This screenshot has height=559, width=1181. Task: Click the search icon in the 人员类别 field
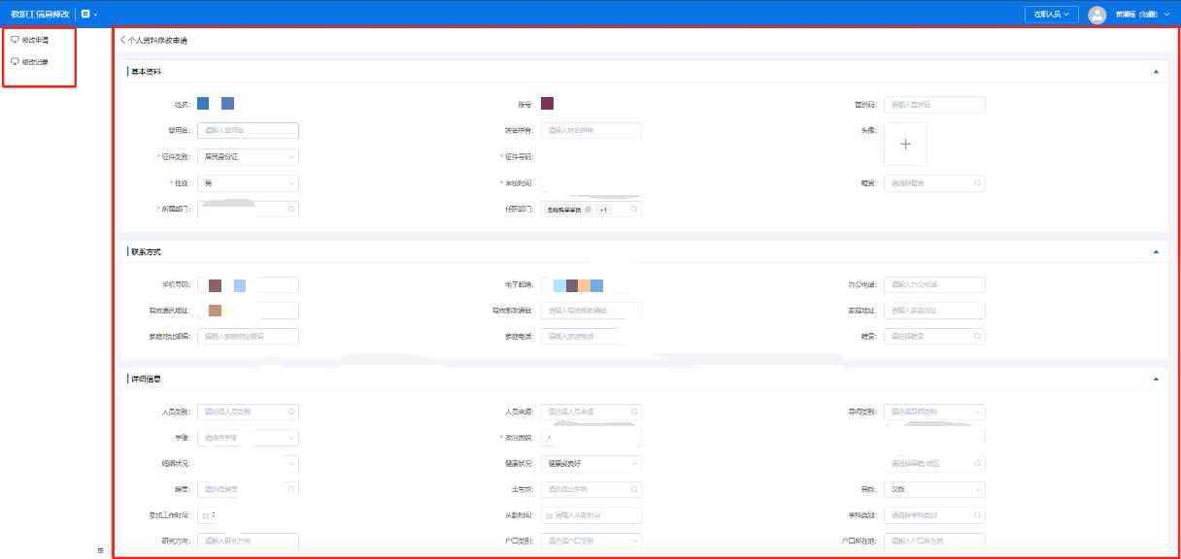[x=290, y=411]
